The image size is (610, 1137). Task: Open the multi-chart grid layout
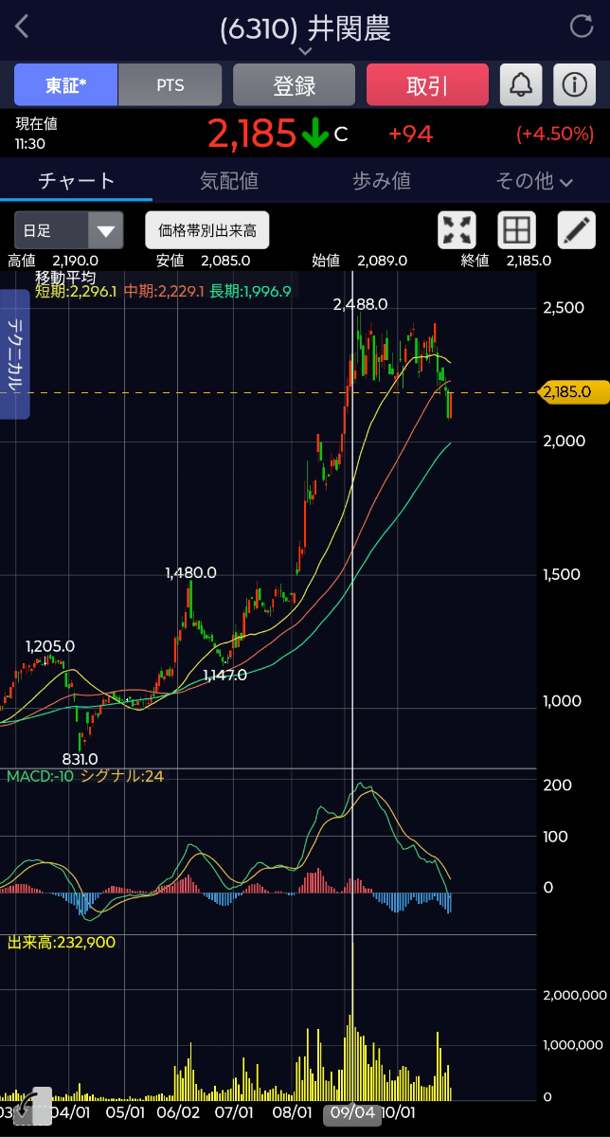coord(516,230)
